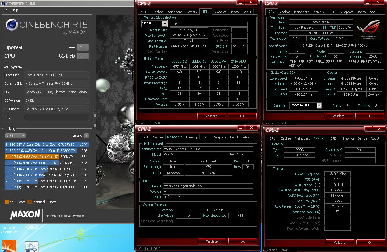Click Validate in the CPU-Z SPD window
Image resolution: width=387 pixels, height=252 pixels.
[x=211, y=116]
